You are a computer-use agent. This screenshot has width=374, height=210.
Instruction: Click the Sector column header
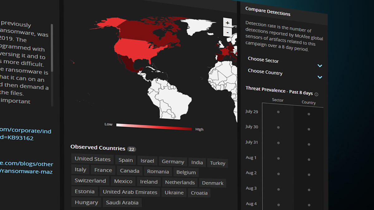(x=278, y=100)
